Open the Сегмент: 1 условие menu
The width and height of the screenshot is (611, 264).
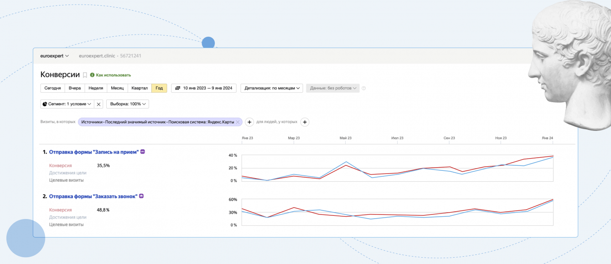(67, 104)
